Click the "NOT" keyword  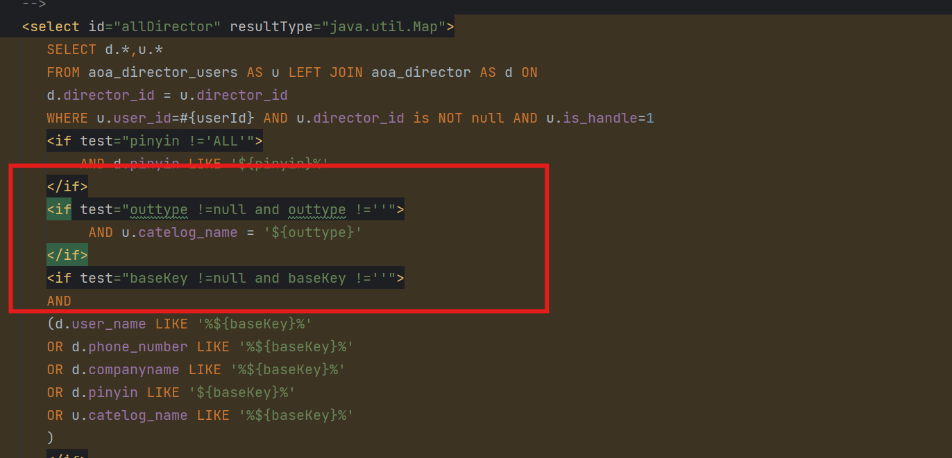(450, 118)
